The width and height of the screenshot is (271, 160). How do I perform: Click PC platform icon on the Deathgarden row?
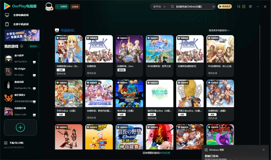(x=34, y=88)
